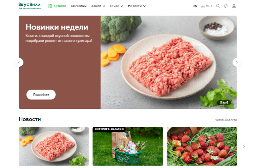253x168 pixels.
Task: Follow the Читать новости link
Action: tap(226, 120)
